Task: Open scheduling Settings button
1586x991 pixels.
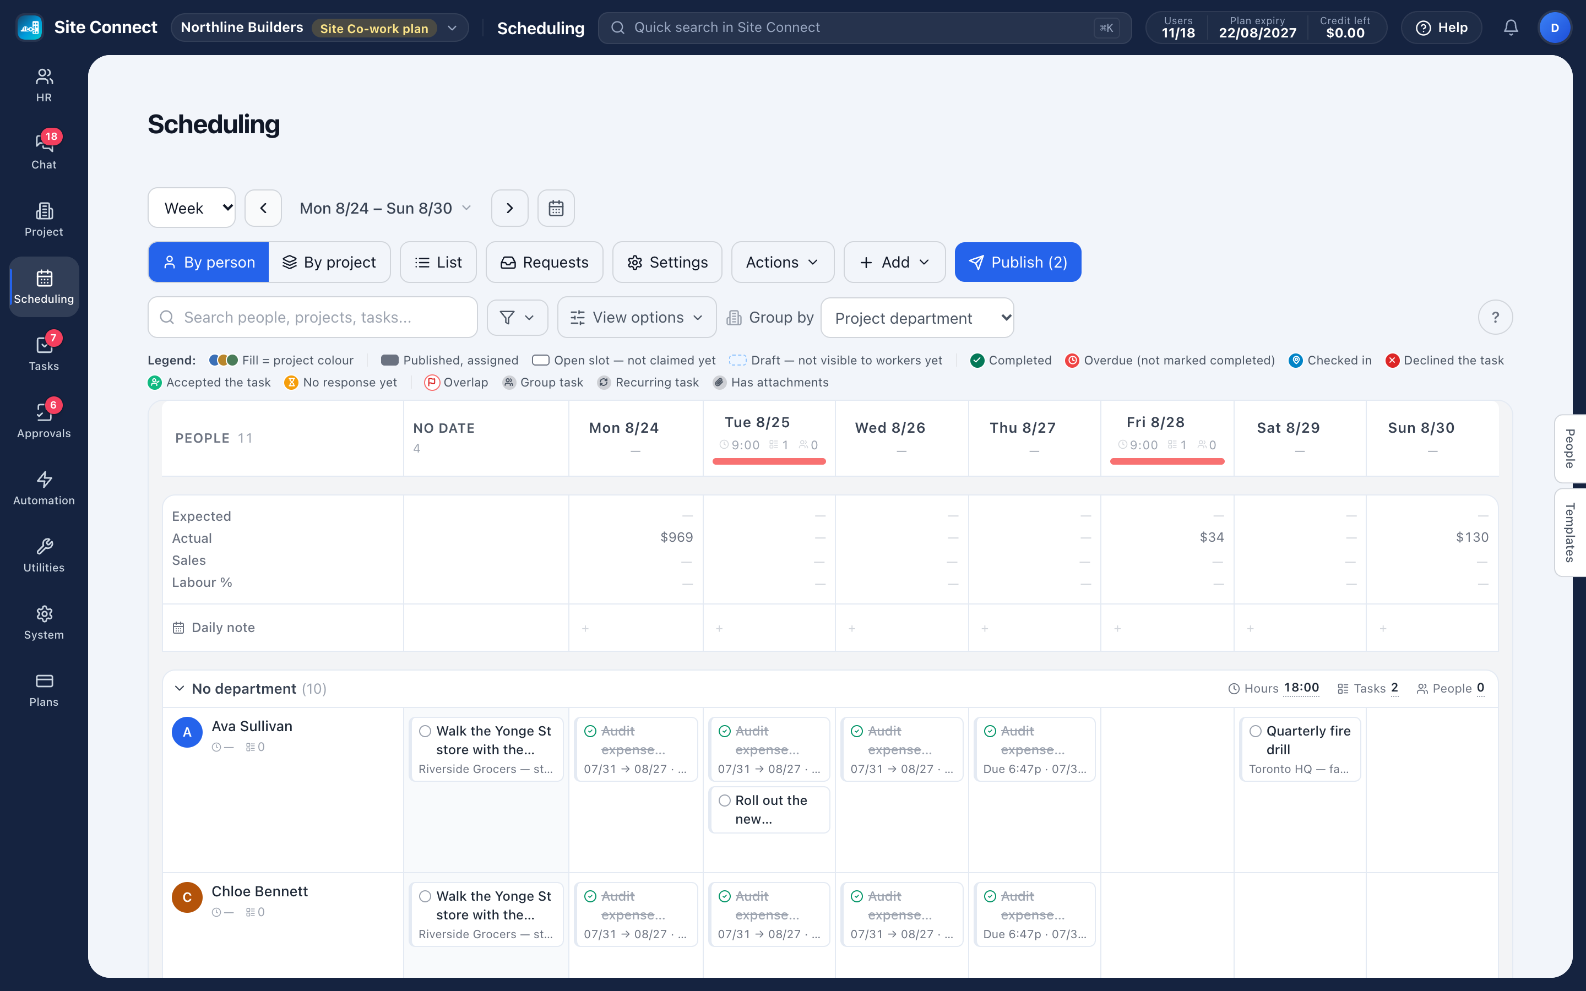Action: 667,262
